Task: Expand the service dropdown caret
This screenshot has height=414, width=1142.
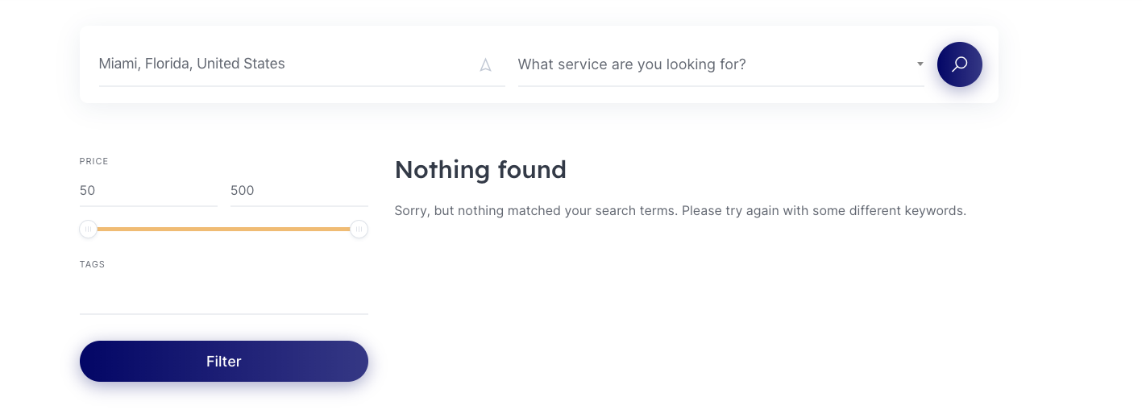Action: (x=920, y=64)
